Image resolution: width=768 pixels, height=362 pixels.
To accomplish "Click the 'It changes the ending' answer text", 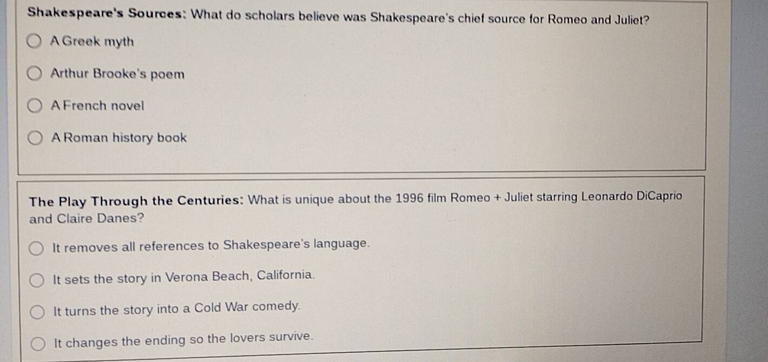I will [184, 340].
